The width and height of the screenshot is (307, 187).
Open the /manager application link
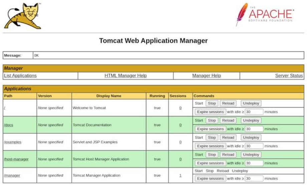point(12,175)
